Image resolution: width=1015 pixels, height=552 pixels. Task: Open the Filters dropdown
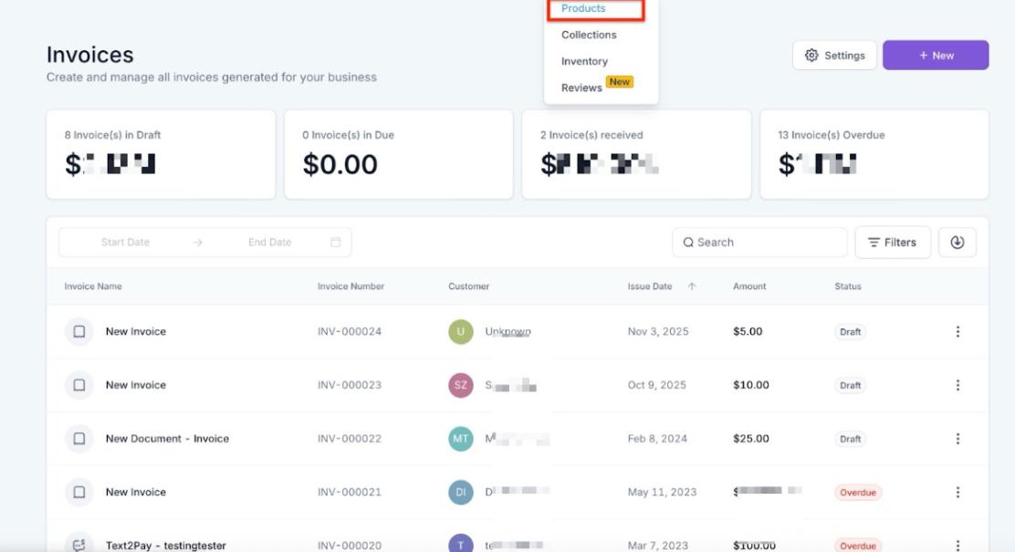(x=892, y=243)
